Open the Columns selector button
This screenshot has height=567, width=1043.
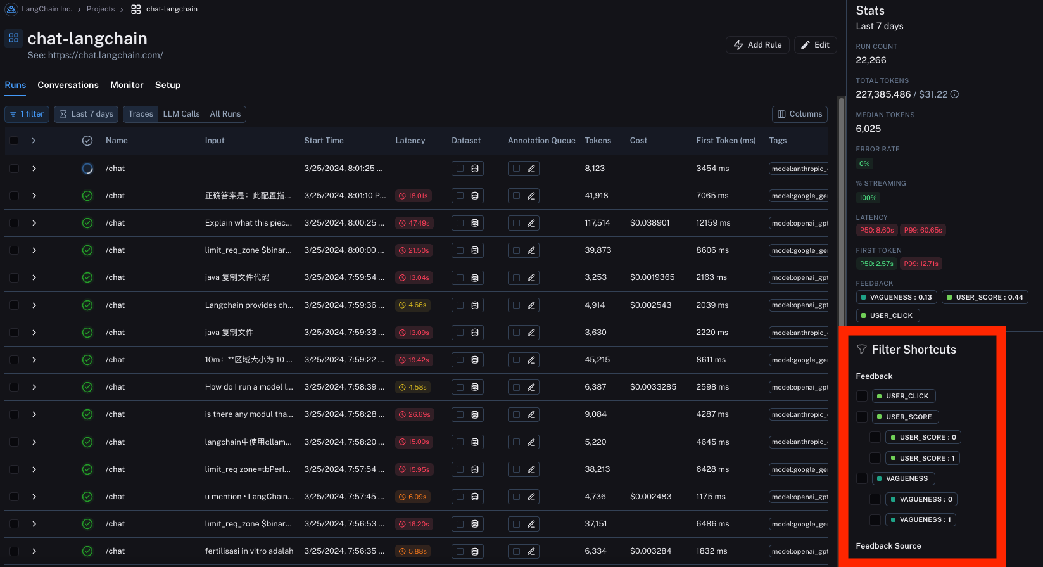(x=800, y=114)
